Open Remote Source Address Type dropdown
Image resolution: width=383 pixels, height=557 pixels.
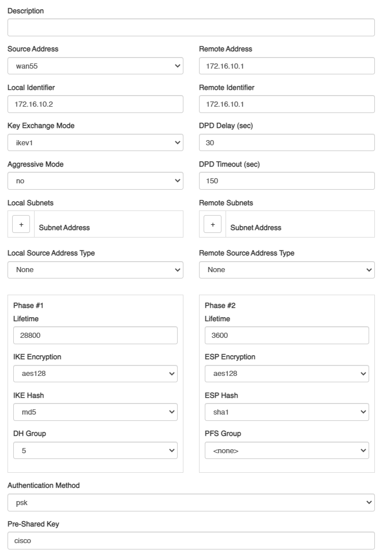tap(287, 270)
